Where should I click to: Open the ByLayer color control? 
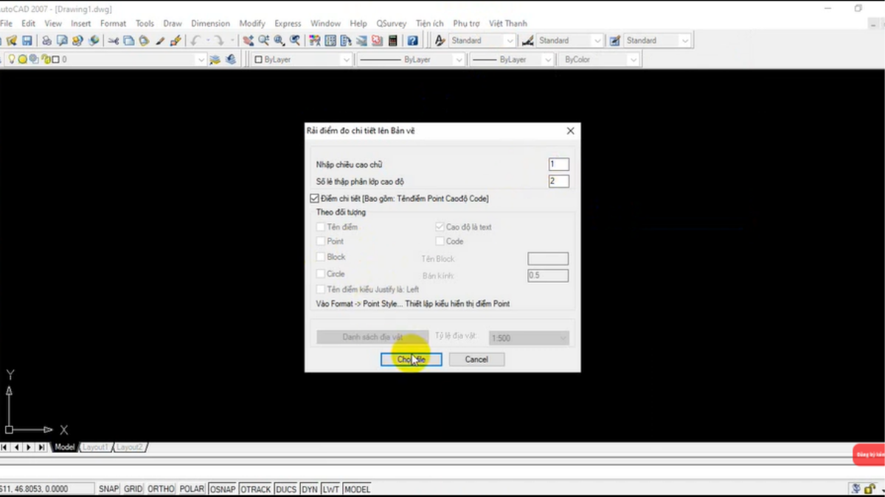click(302, 60)
